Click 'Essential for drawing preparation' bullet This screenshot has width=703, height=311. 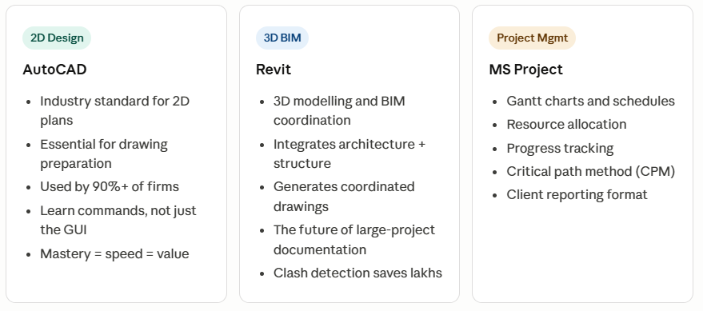pyautogui.click(x=104, y=154)
